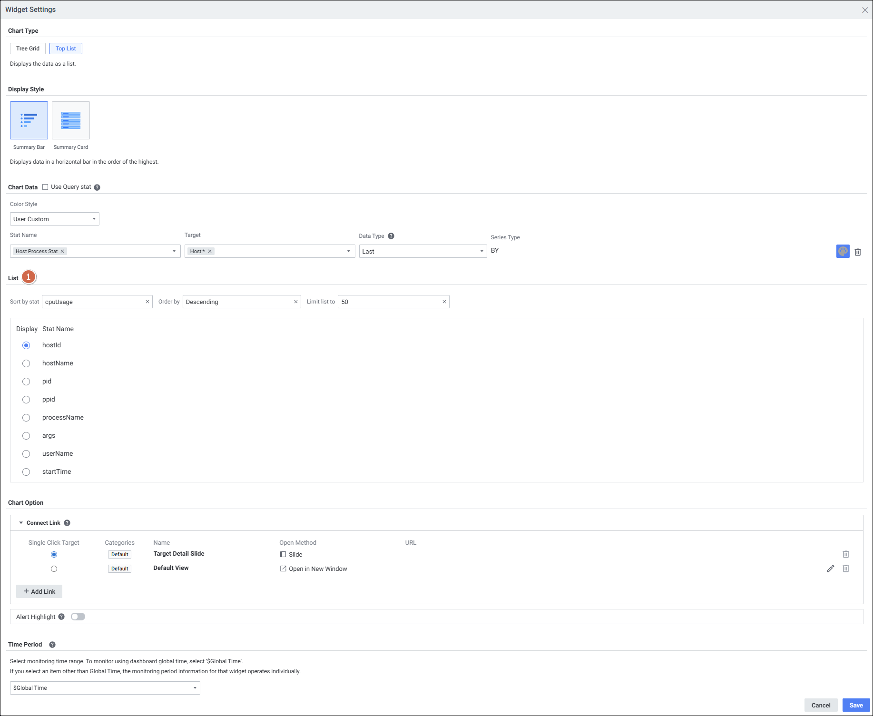The width and height of the screenshot is (873, 716).
Task: Delete the Target Detail Slide link
Action: tap(845, 554)
